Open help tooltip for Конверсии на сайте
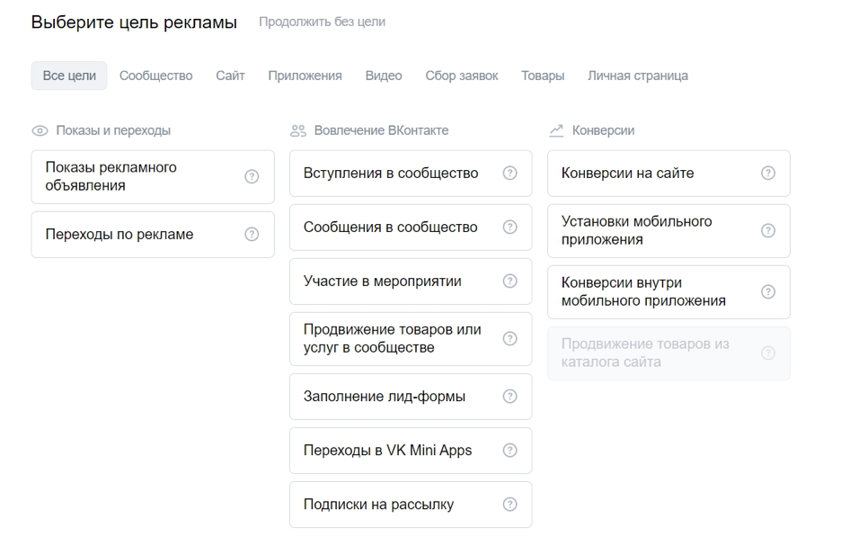 [768, 174]
